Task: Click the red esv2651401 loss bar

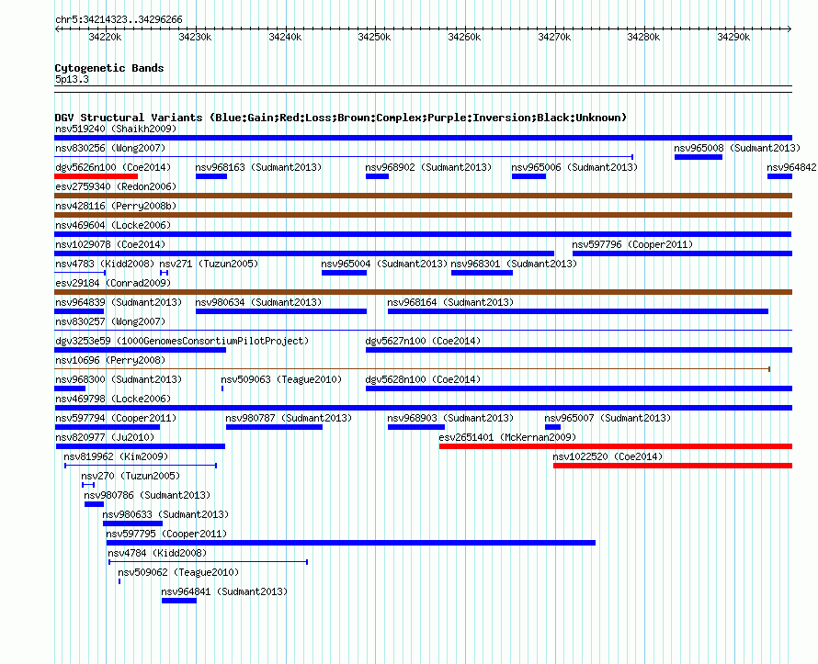Action: pyautogui.click(x=616, y=446)
